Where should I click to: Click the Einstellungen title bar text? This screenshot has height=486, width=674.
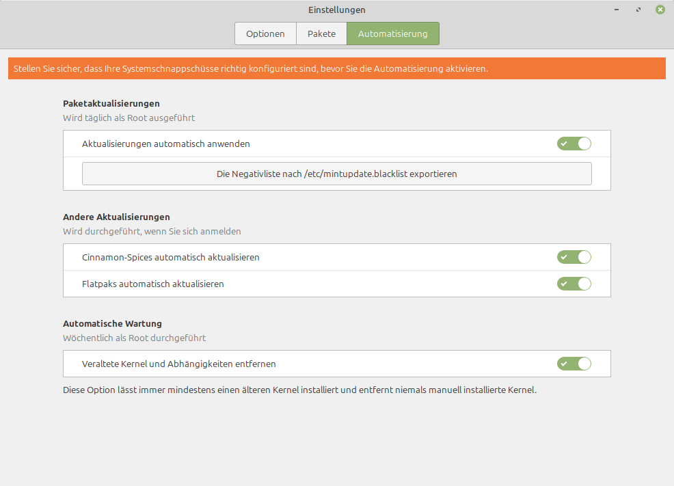click(x=336, y=10)
